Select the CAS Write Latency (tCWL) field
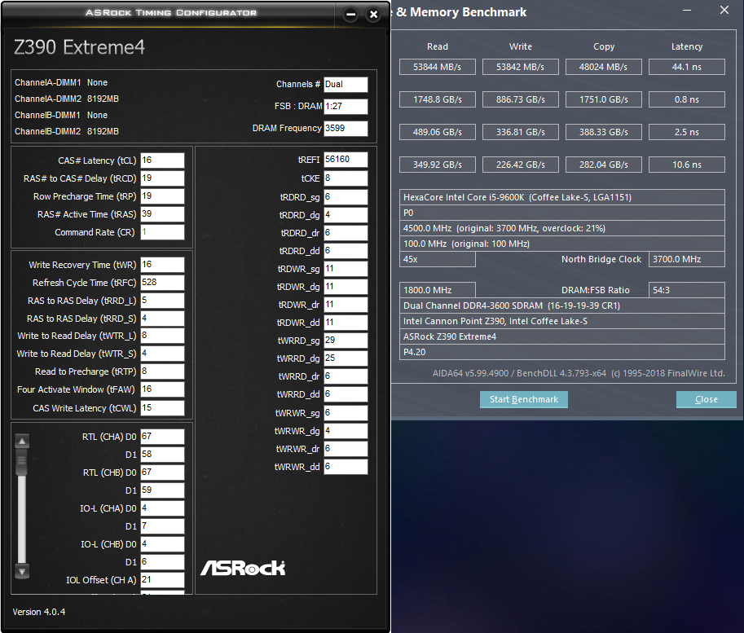744x633 pixels. pyautogui.click(x=162, y=408)
